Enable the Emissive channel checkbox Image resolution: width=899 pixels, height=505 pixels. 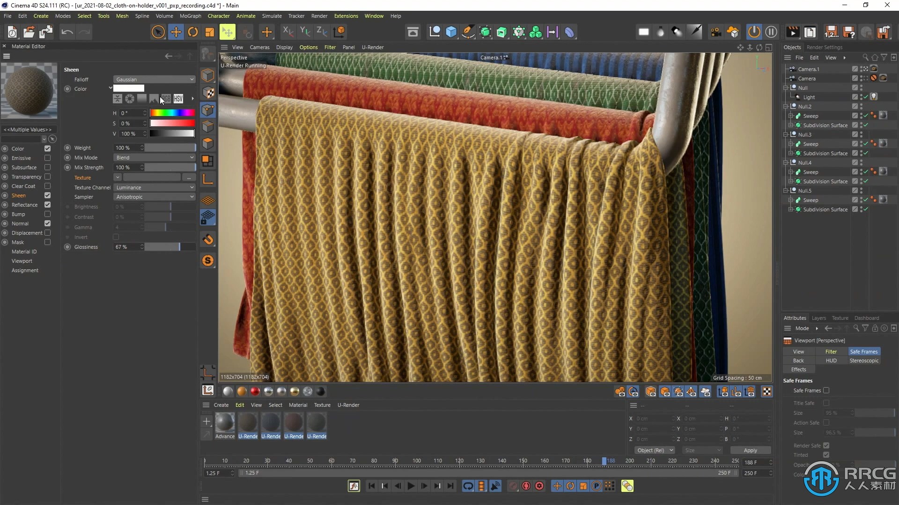coord(47,158)
